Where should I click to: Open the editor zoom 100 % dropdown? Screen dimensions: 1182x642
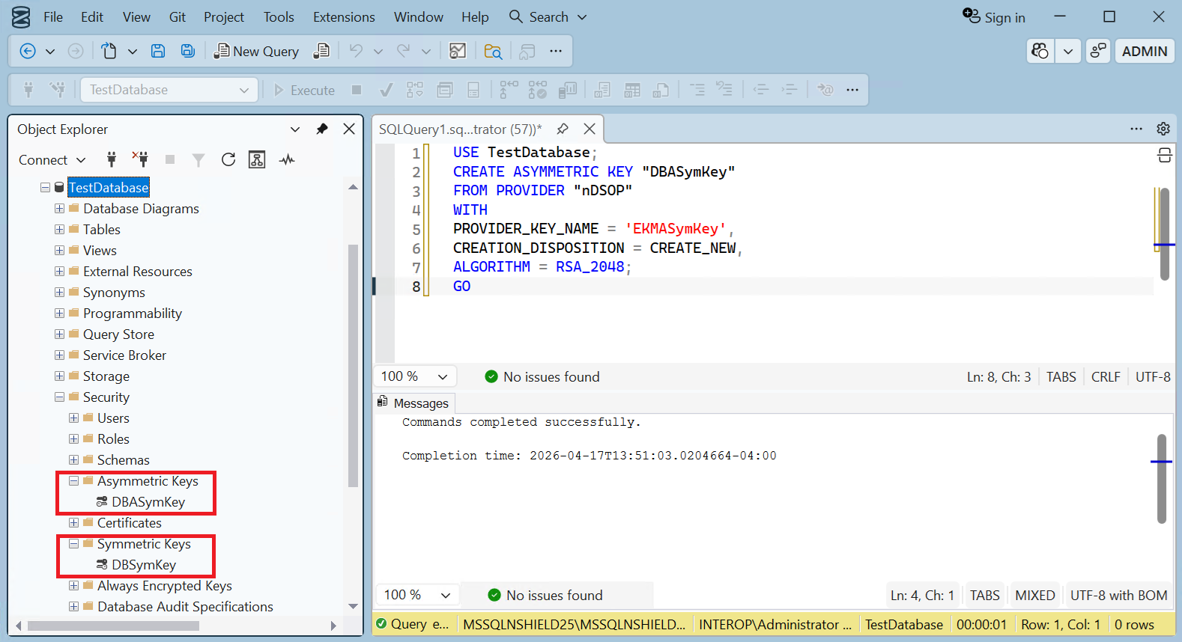coord(414,376)
